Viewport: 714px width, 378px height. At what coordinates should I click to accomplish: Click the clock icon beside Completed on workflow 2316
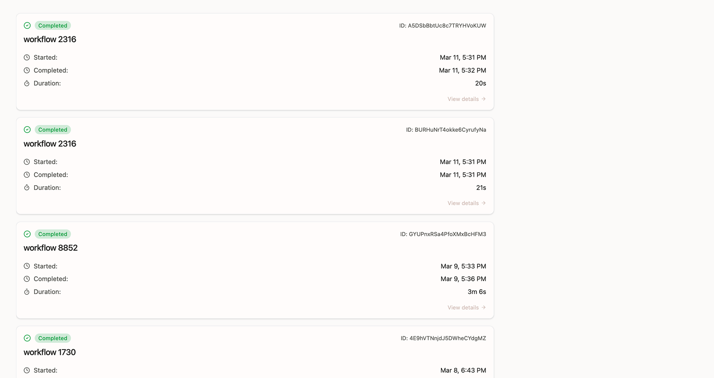pyautogui.click(x=27, y=70)
